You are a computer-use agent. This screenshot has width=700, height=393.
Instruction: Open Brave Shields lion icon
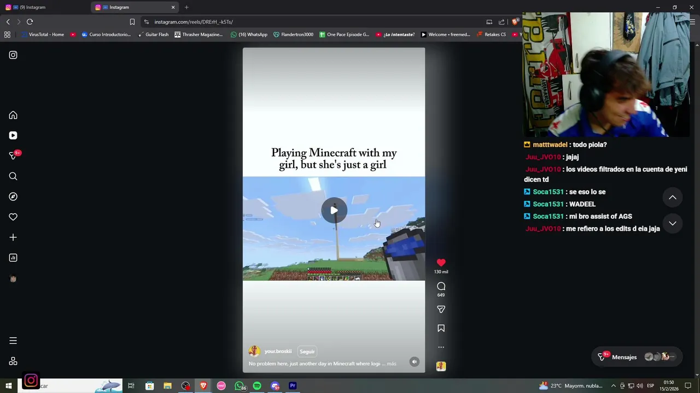click(515, 22)
